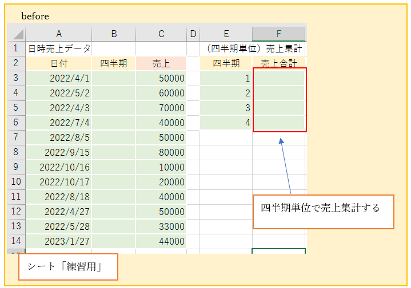Select date cell 2022/4/1

pyautogui.click(x=59, y=78)
